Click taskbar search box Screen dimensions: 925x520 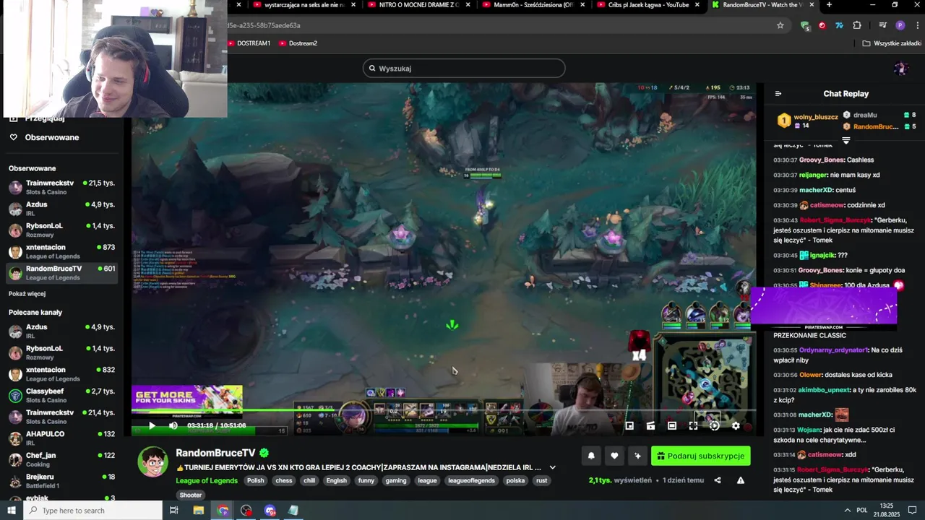click(92, 511)
